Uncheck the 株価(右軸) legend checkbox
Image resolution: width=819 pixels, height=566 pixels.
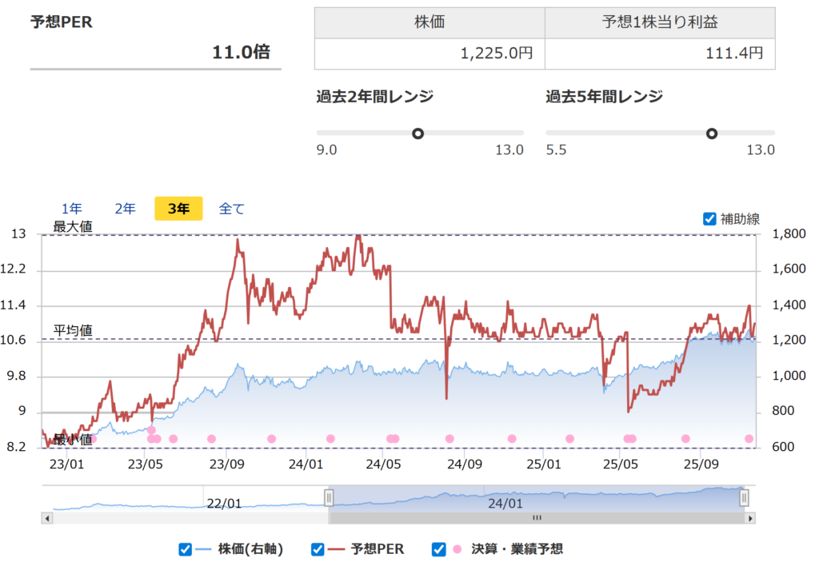tap(185, 549)
